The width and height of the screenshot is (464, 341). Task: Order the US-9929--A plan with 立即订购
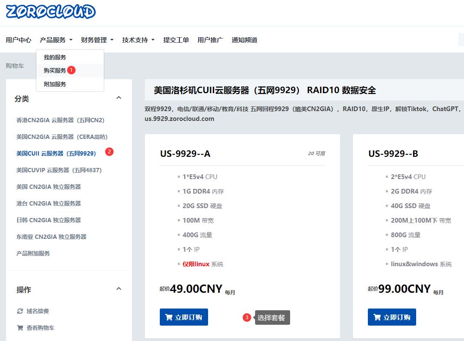(184, 317)
